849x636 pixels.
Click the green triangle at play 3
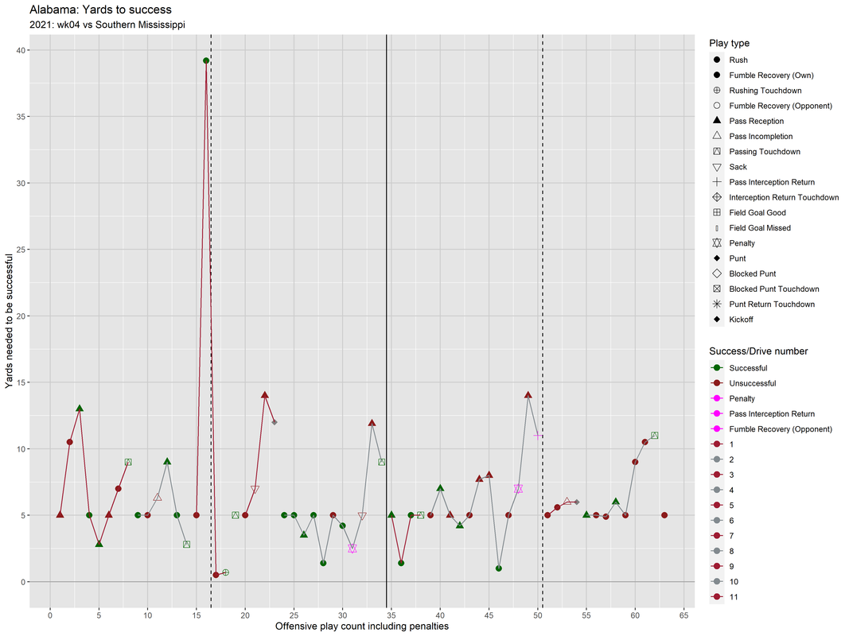pos(80,409)
